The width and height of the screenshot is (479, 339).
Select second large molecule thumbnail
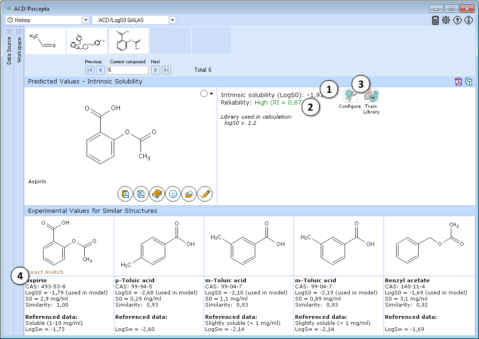[87, 41]
